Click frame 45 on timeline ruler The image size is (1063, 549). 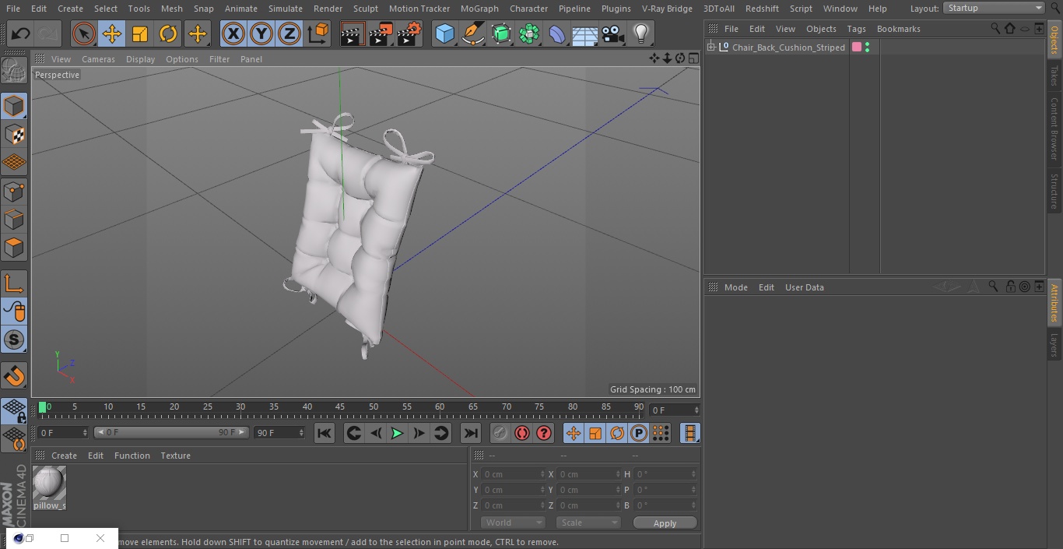(340, 406)
